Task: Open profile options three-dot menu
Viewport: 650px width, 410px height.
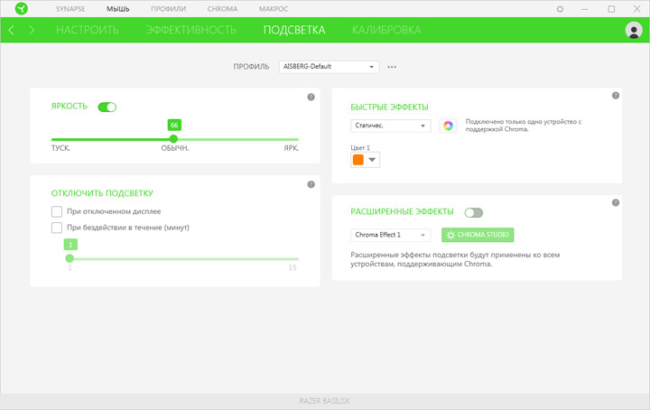Action: tap(392, 67)
